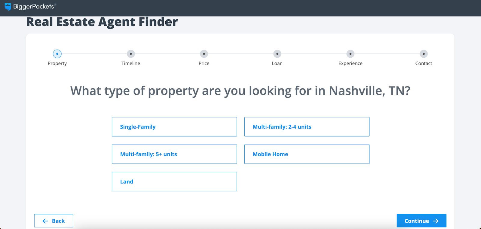Screen dimensions: 481x229
Task: Select the Loan progress dot
Action: click(x=277, y=54)
